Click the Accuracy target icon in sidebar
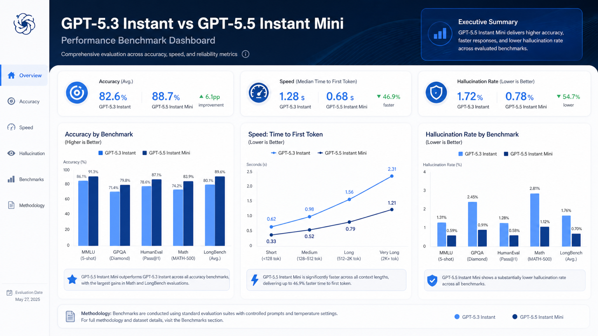598x336 pixels. coord(11,101)
